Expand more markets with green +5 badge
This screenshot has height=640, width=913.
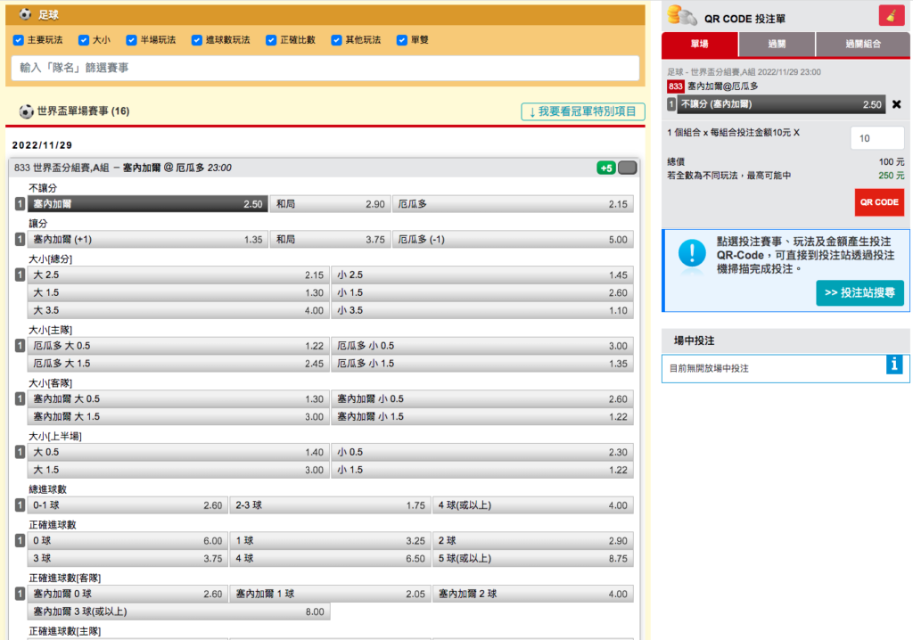(x=605, y=168)
